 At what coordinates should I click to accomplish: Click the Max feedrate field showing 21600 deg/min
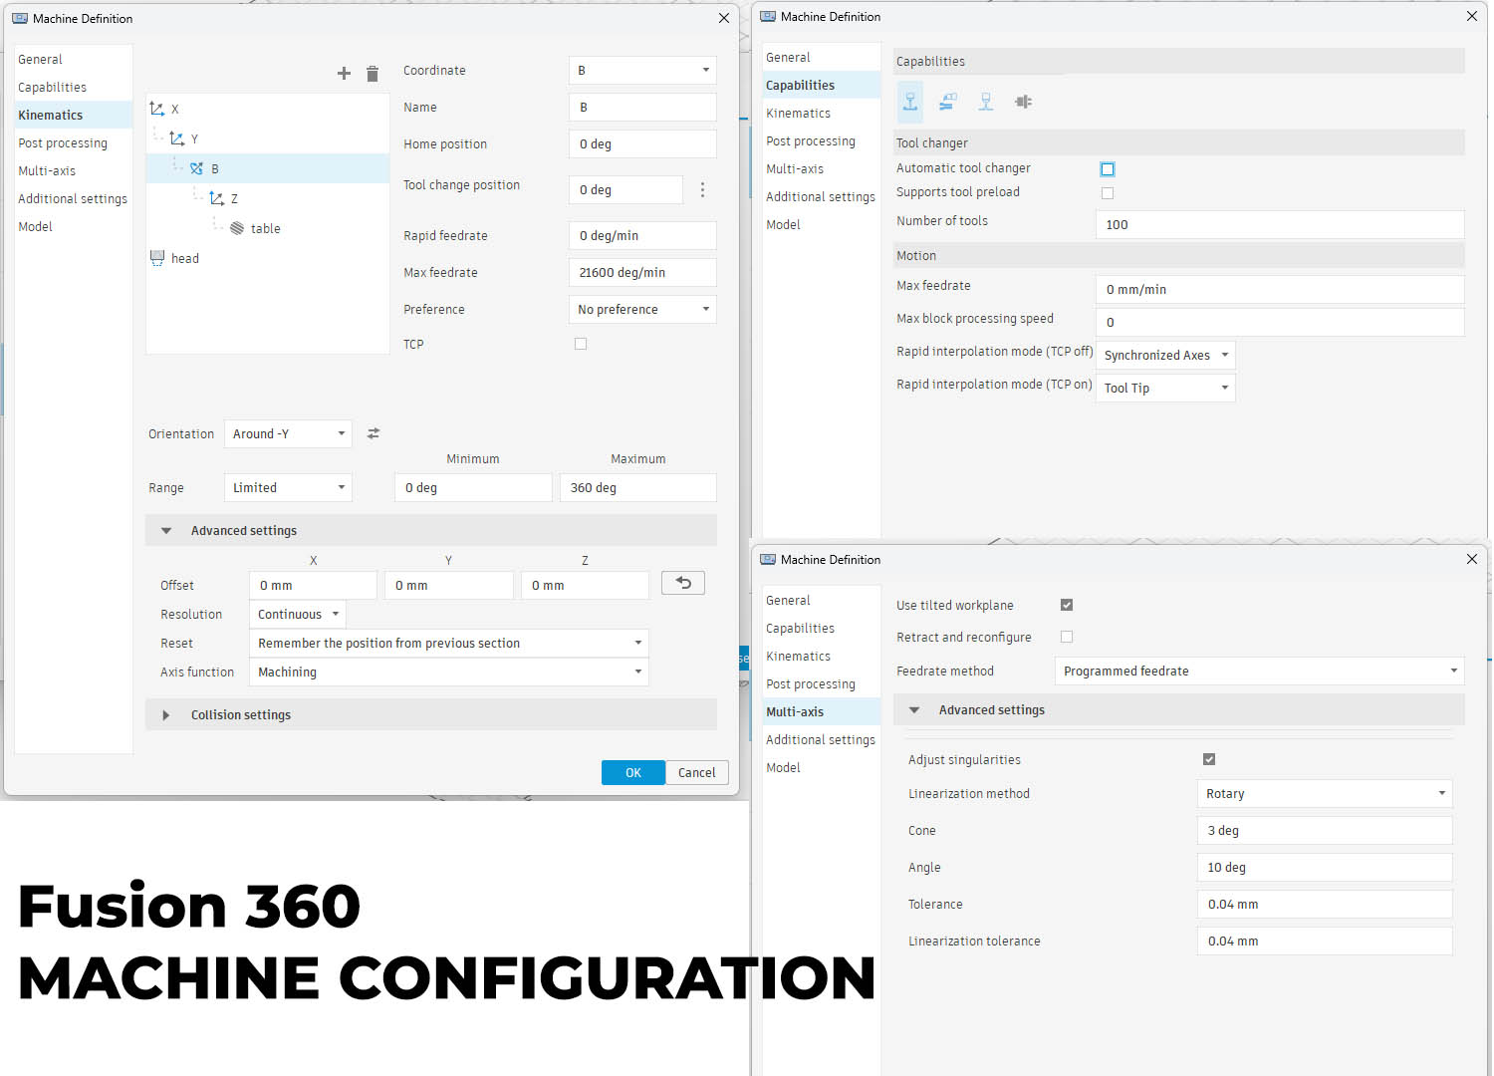click(641, 273)
